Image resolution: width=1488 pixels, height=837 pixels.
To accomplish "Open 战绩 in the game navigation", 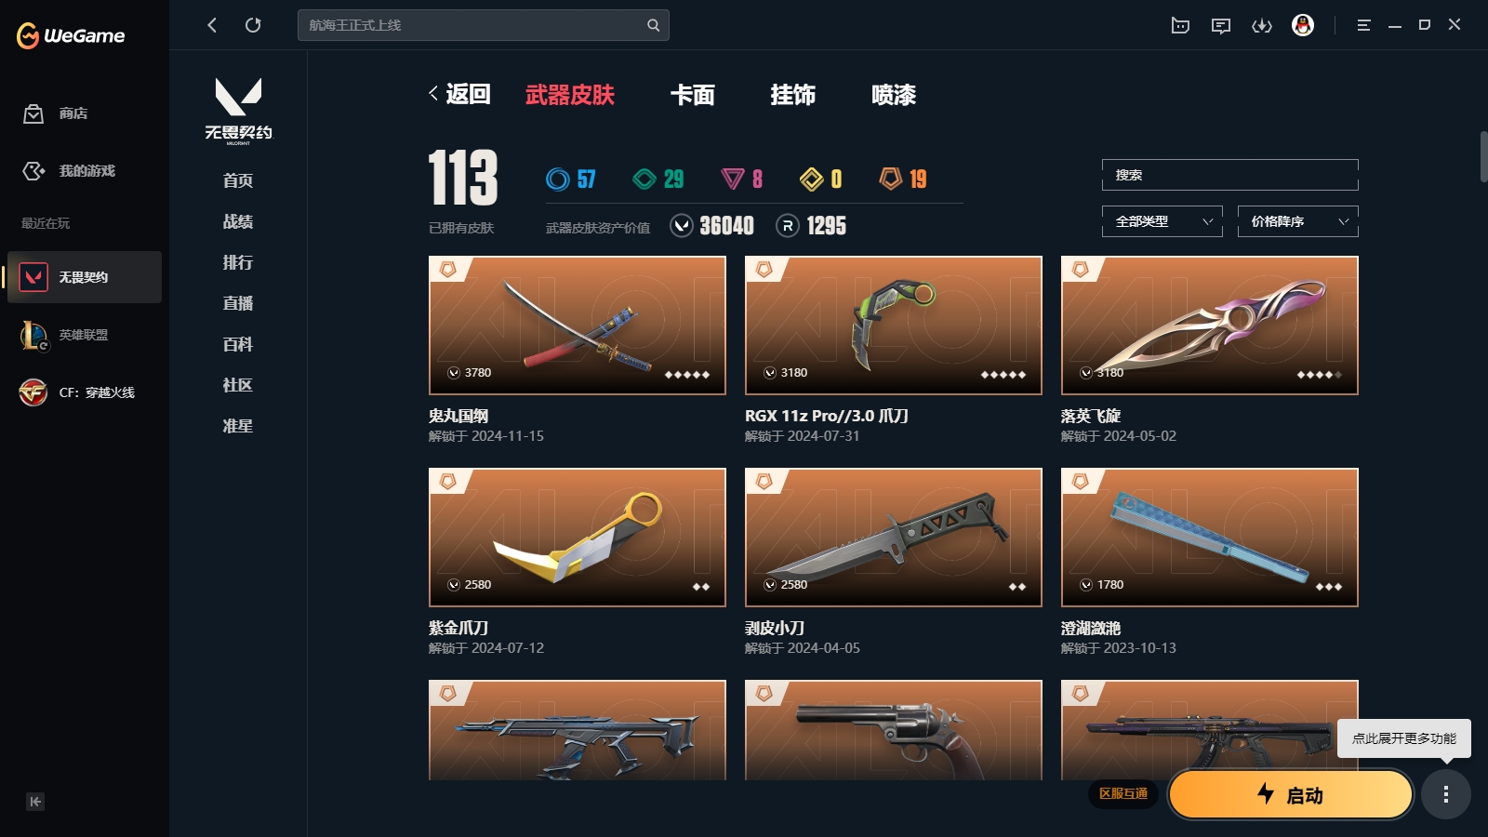I will pos(238,221).
